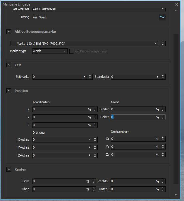This screenshot has height=201, width=184.
Task: Click the Unten edge stepper arrows
Action: (x=163, y=189)
